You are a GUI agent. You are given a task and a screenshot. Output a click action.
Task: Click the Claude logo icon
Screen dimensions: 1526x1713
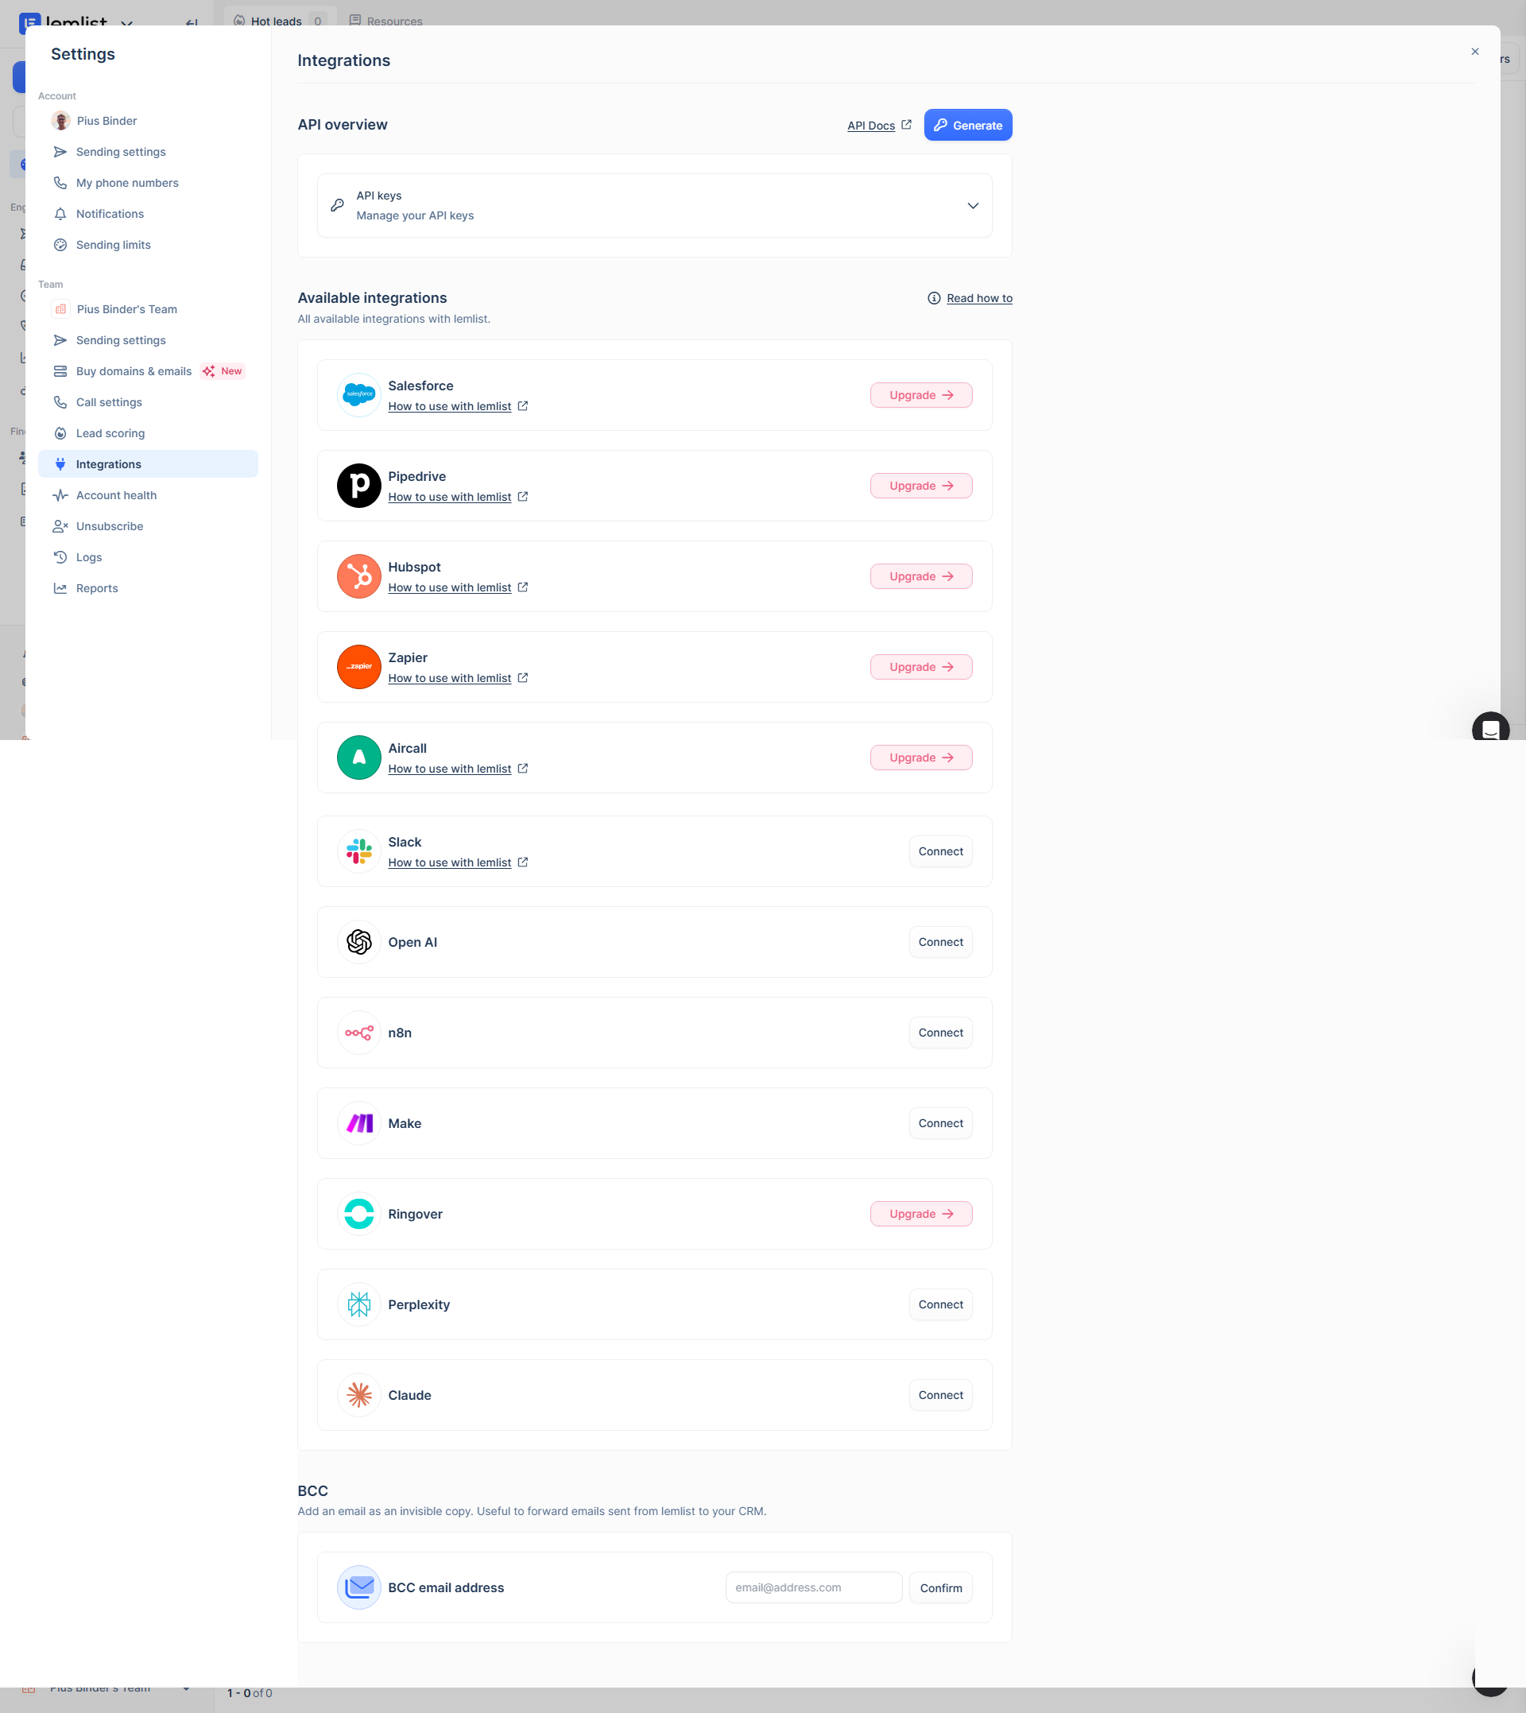click(x=359, y=1394)
